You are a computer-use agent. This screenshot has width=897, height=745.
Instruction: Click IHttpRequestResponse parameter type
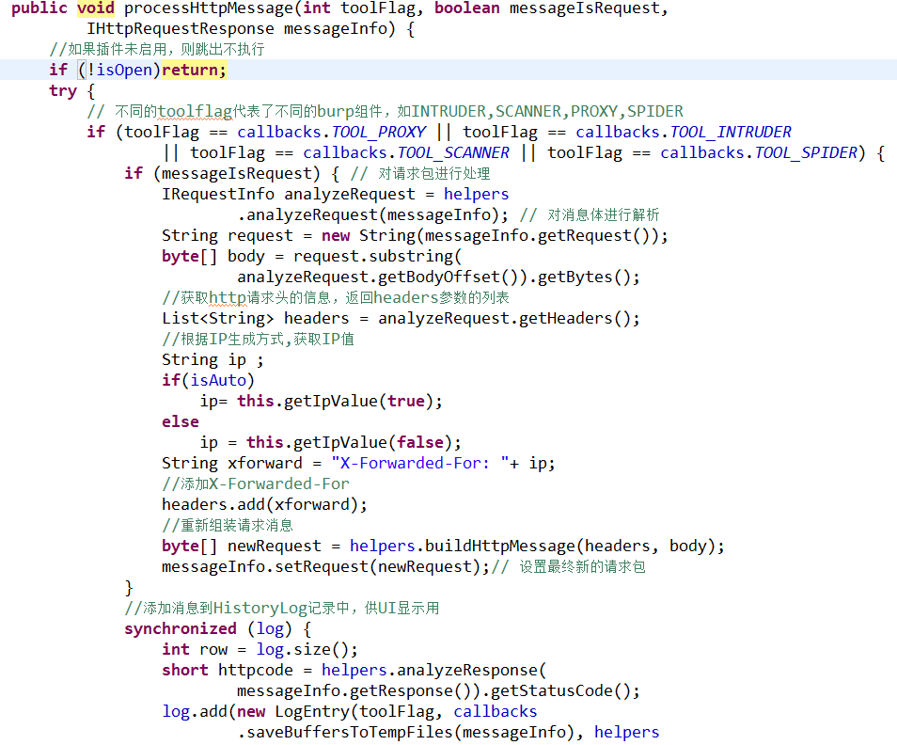click(x=181, y=29)
